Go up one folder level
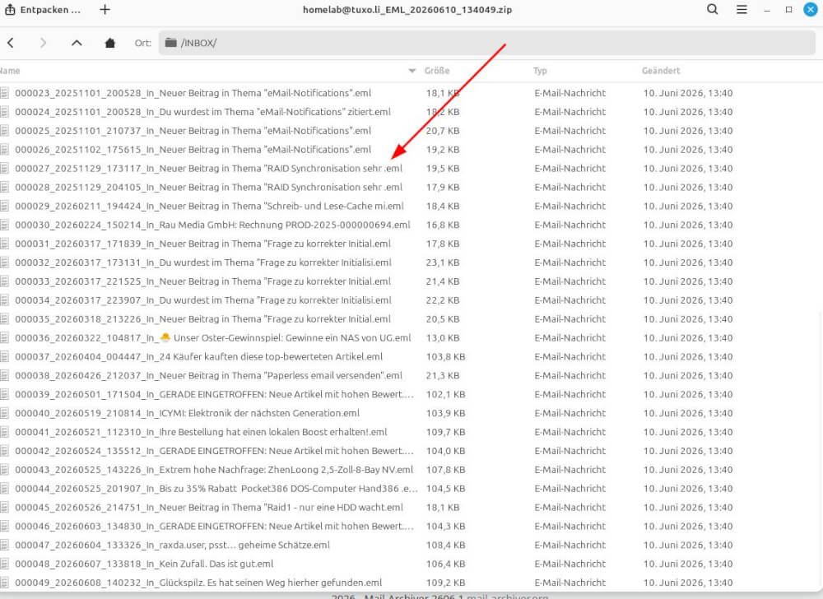This screenshot has width=823, height=599. click(x=77, y=43)
